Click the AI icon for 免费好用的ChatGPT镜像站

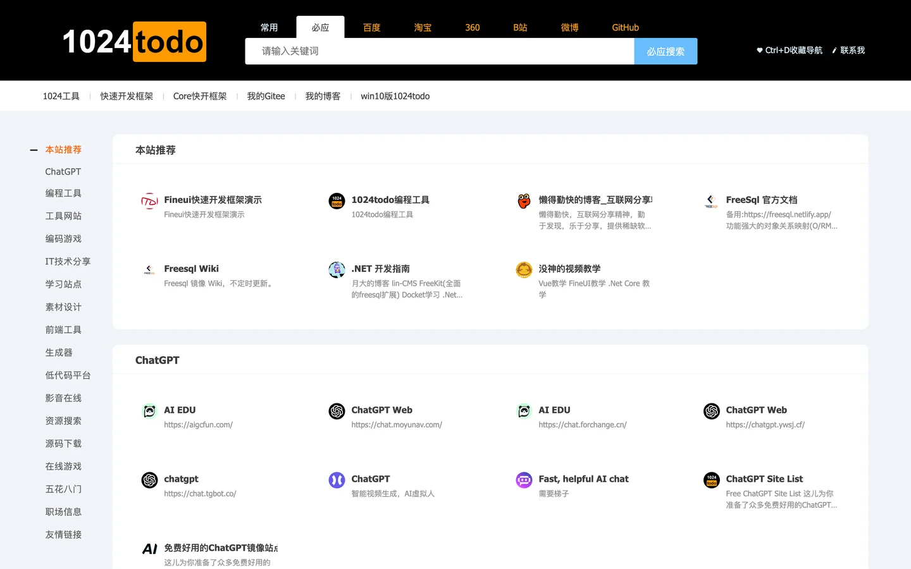pyautogui.click(x=149, y=549)
